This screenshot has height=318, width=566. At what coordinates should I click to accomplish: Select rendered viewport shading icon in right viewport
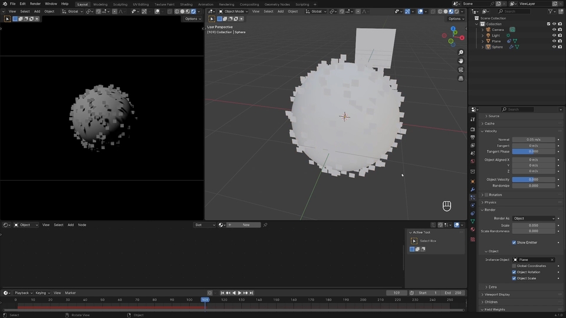[x=456, y=12]
